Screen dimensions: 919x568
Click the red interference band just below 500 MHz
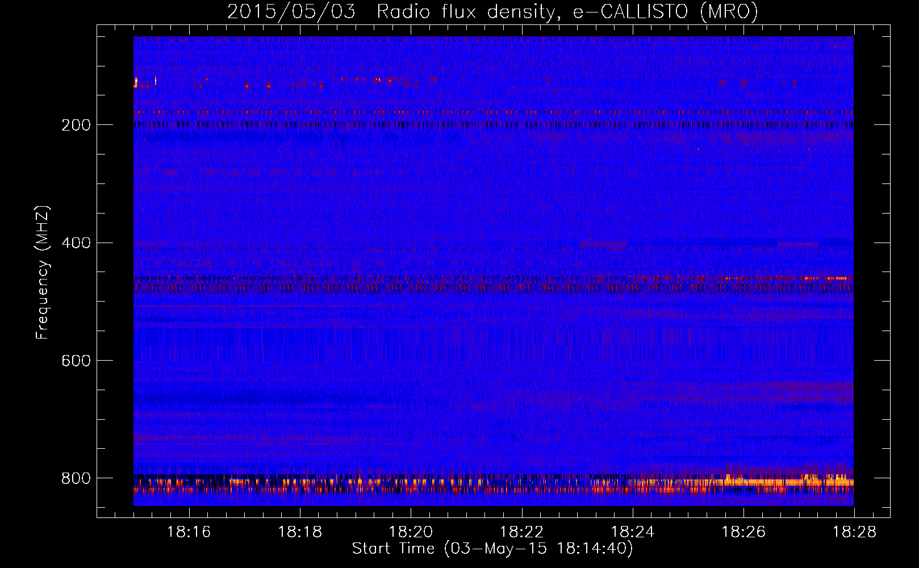coord(493,288)
